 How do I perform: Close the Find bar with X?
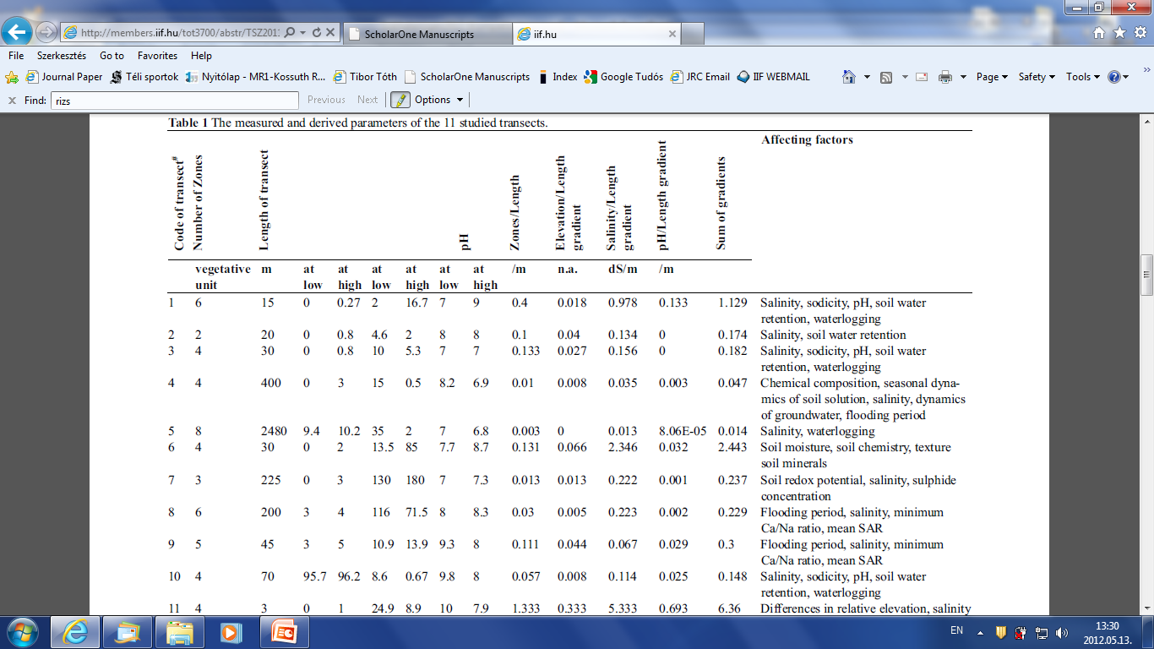(x=12, y=100)
